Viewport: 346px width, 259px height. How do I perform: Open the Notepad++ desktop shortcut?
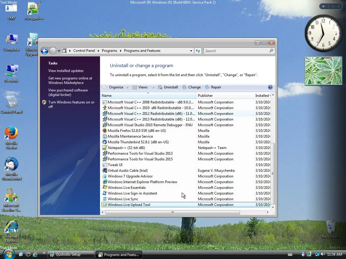coord(34,11)
